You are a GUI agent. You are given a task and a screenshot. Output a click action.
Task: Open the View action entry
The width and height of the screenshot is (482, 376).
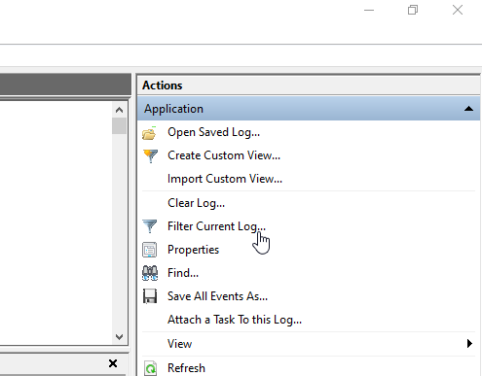(x=179, y=344)
